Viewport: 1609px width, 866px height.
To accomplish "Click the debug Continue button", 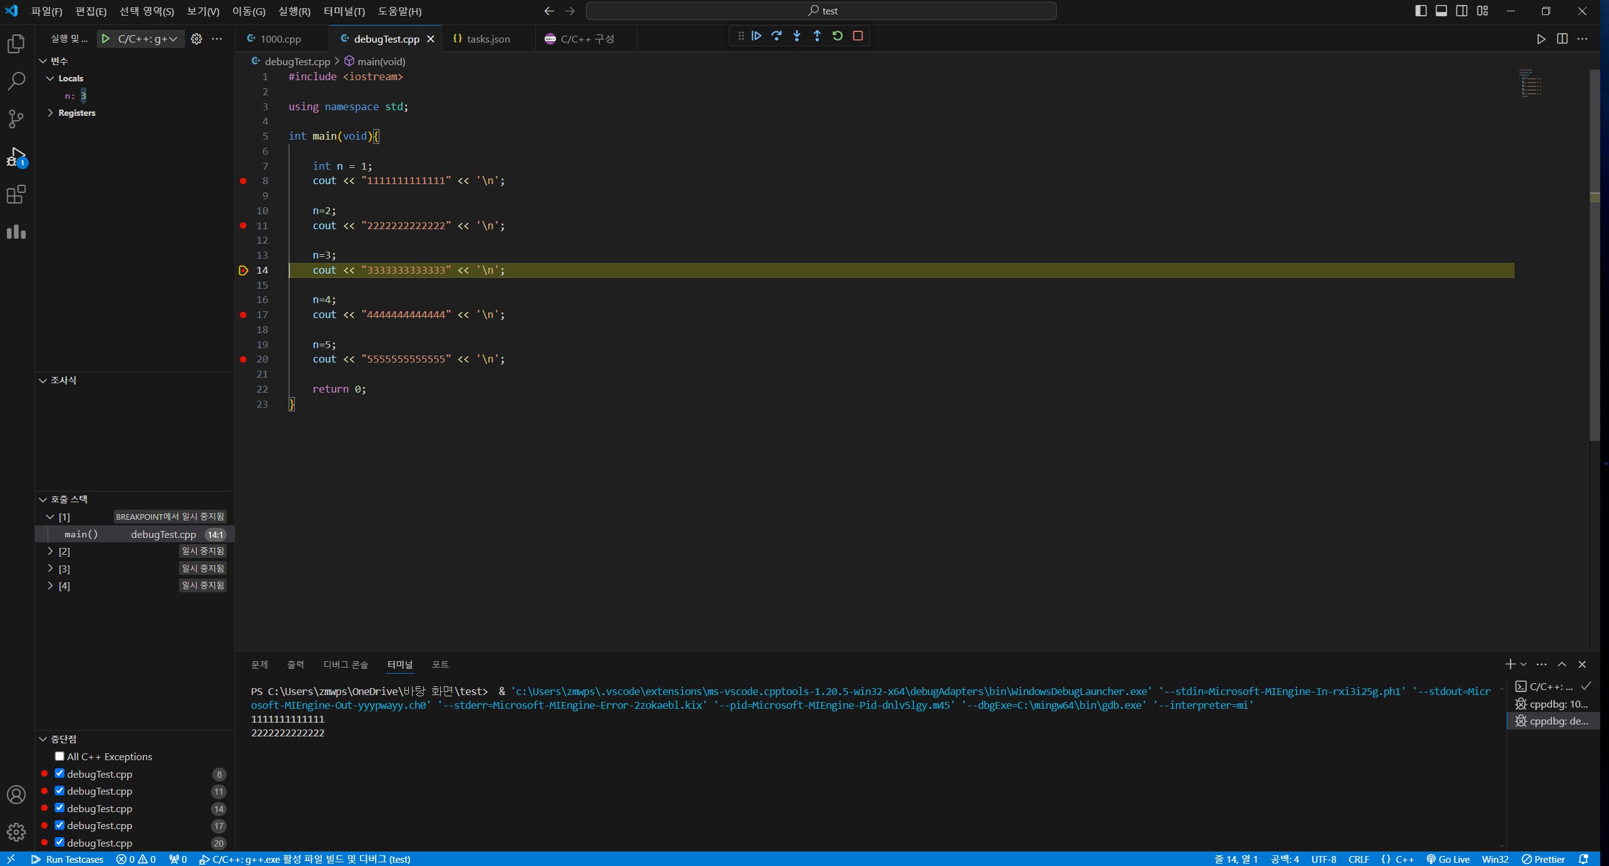I will point(756,36).
